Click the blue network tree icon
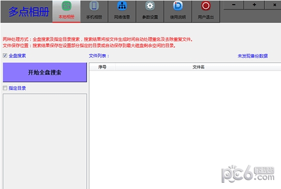 (x=122, y=6)
